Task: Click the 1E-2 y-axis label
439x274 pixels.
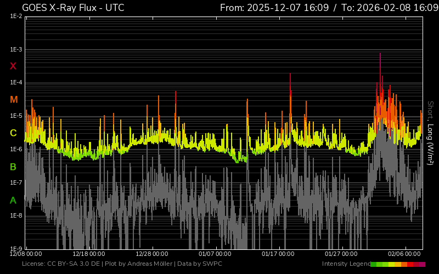Action: [16, 16]
